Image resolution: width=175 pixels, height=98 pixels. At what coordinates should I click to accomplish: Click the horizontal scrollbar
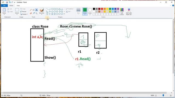(x=85, y=93)
